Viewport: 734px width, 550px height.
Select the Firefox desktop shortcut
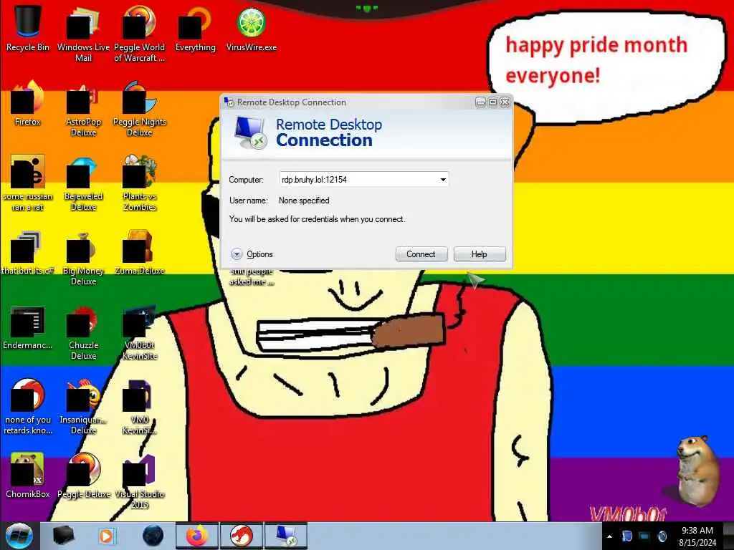coord(28,103)
